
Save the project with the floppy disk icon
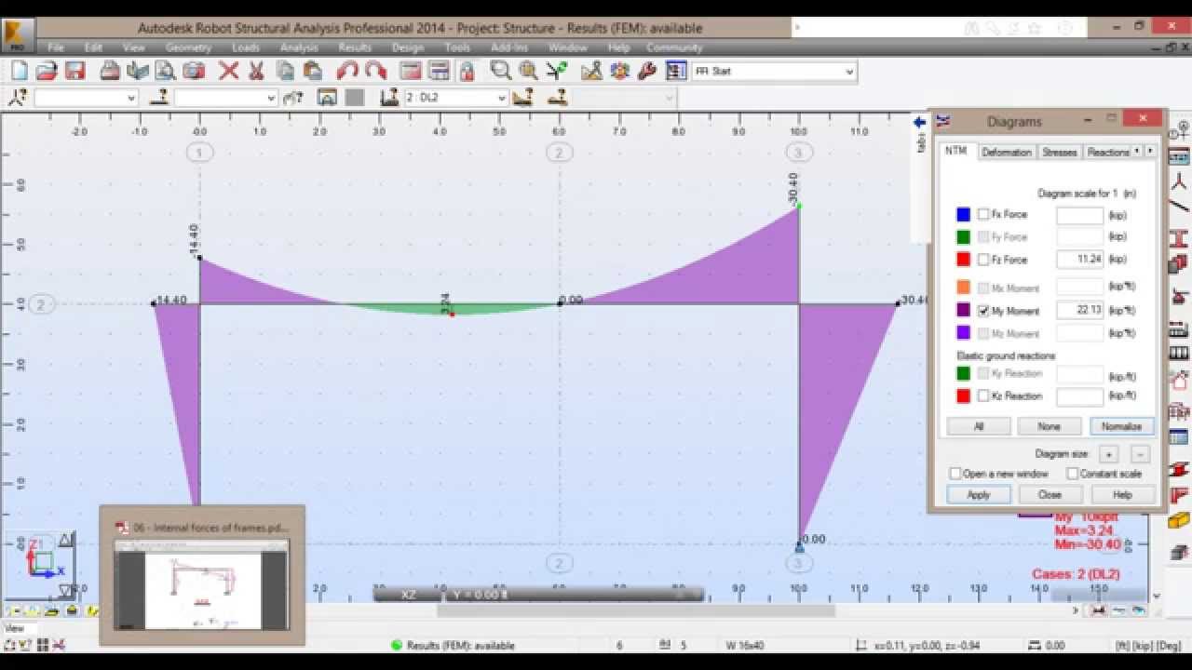tap(74, 71)
